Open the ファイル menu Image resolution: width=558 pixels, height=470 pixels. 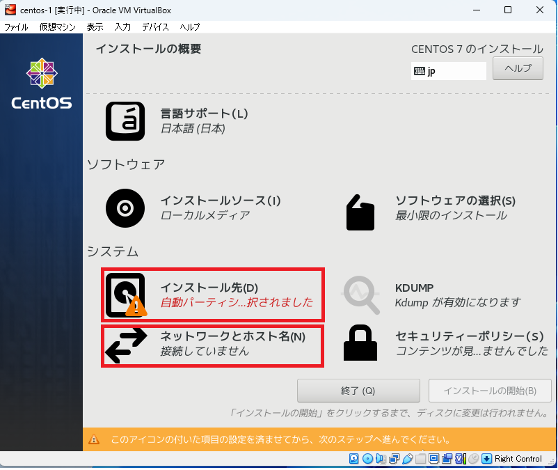pyautogui.click(x=16, y=27)
